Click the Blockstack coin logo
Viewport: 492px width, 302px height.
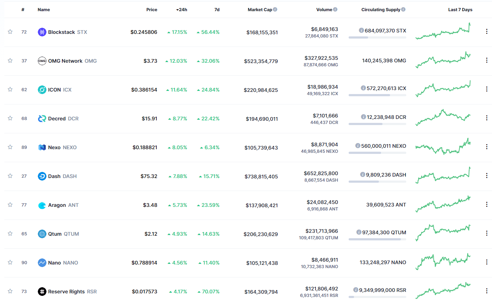tap(42, 32)
